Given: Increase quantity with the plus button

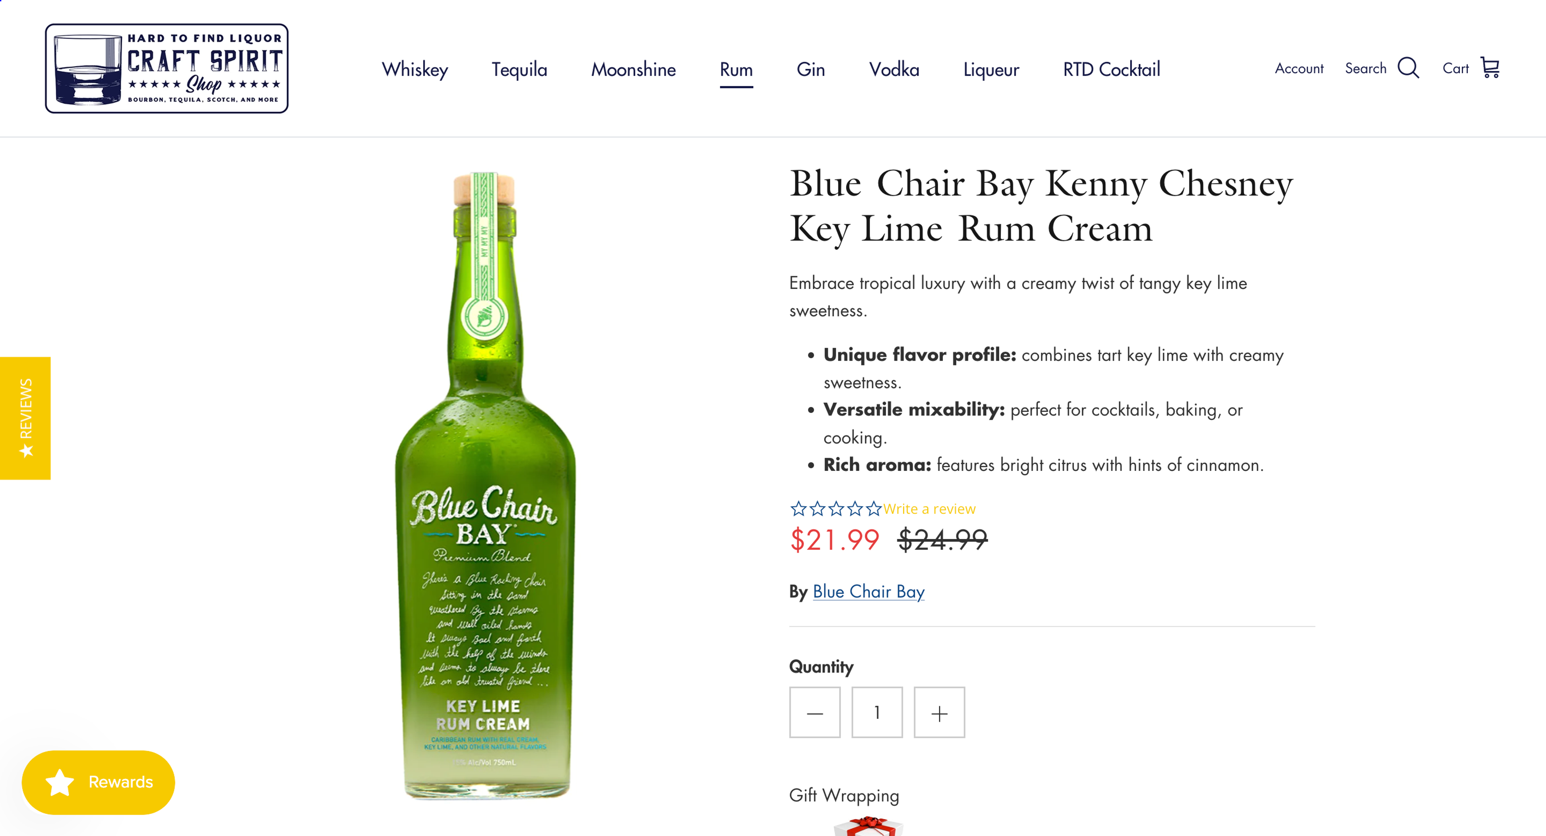Looking at the screenshot, I should (938, 713).
